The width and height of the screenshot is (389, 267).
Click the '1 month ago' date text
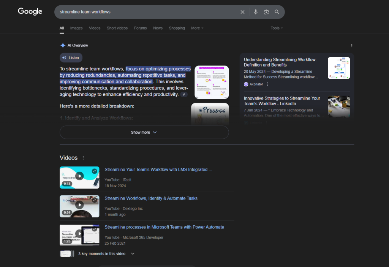point(115,215)
